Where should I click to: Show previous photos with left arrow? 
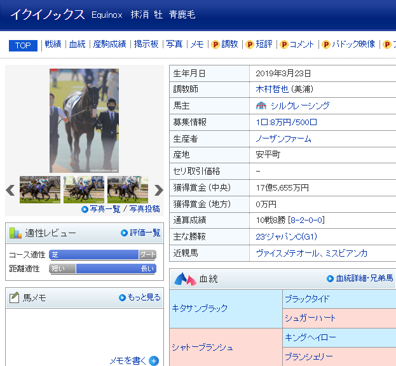(10, 190)
